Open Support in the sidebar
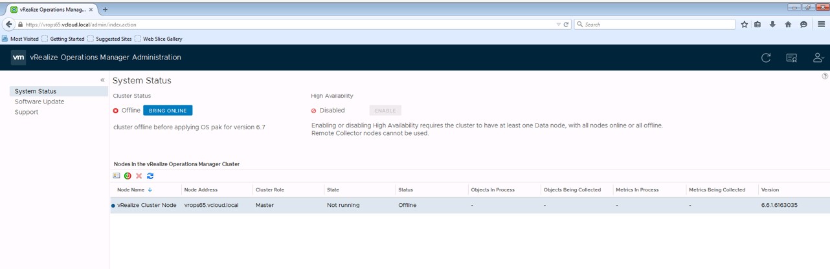Image resolution: width=830 pixels, height=269 pixels. click(27, 112)
